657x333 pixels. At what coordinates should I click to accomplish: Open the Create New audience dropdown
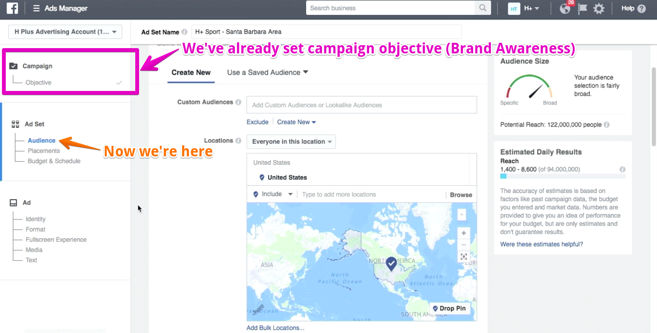(x=296, y=122)
